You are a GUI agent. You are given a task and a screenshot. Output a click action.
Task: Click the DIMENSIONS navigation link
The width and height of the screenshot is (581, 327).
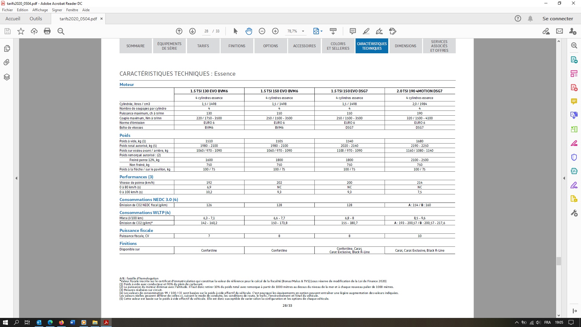(x=405, y=46)
